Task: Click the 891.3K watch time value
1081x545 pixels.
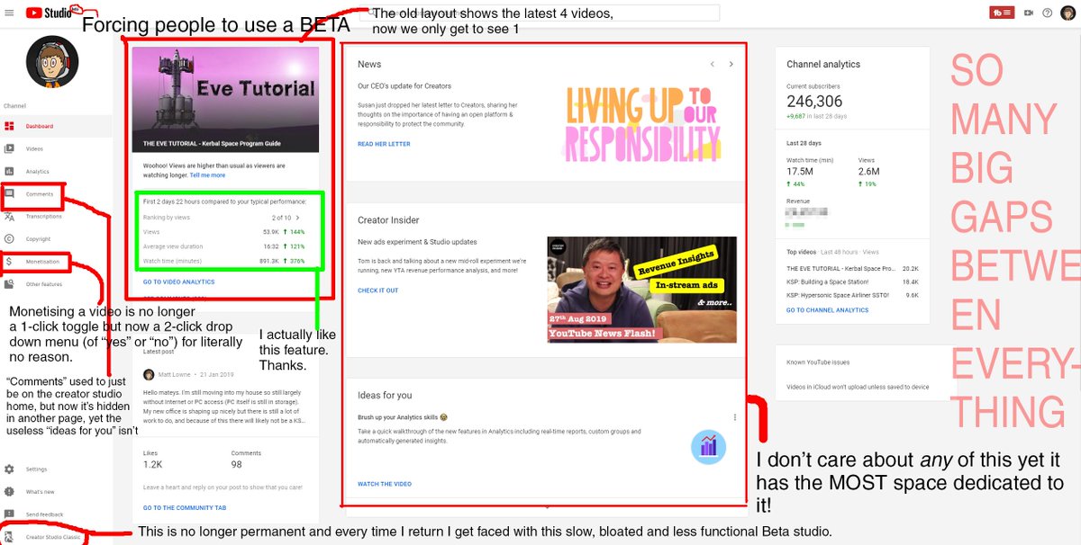Action: click(x=269, y=262)
